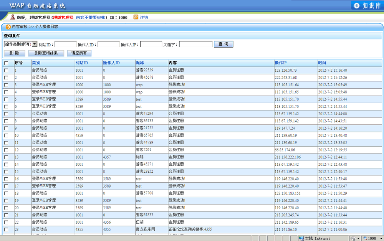Click the protected mode status icon

coord(353,238)
